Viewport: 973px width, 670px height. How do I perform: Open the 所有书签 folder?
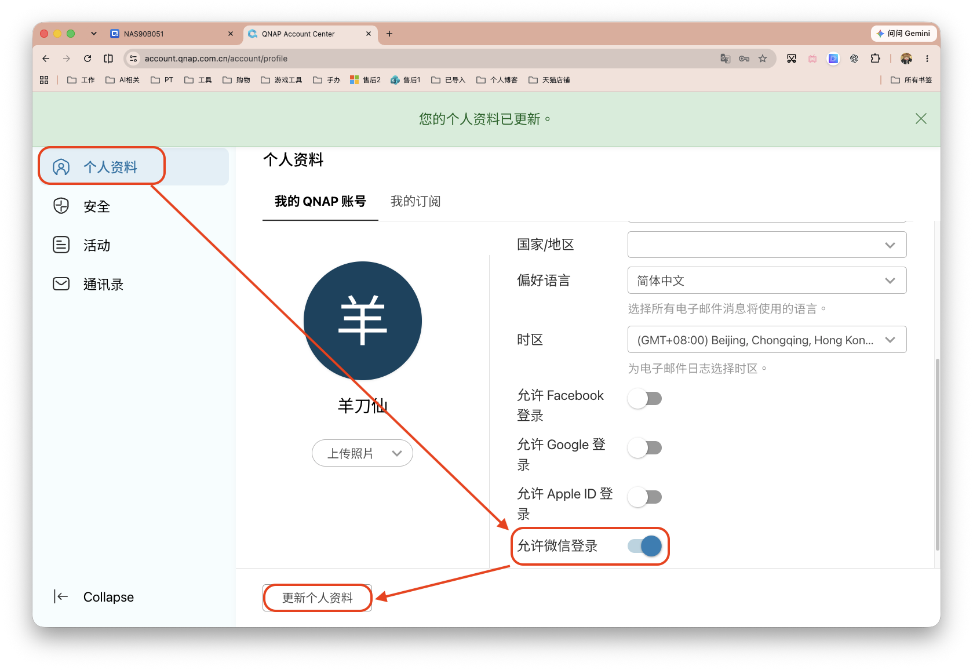[x=912, y=80]
